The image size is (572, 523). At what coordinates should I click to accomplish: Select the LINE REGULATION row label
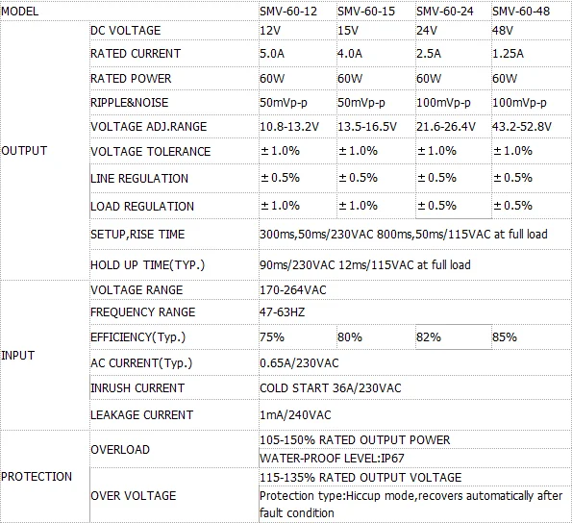pos(139,179)
